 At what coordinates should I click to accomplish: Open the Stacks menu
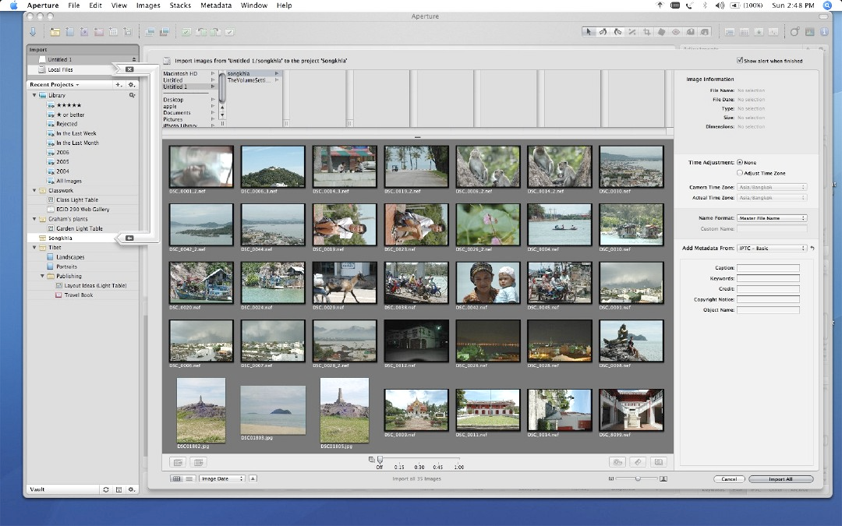pos(180,5)
